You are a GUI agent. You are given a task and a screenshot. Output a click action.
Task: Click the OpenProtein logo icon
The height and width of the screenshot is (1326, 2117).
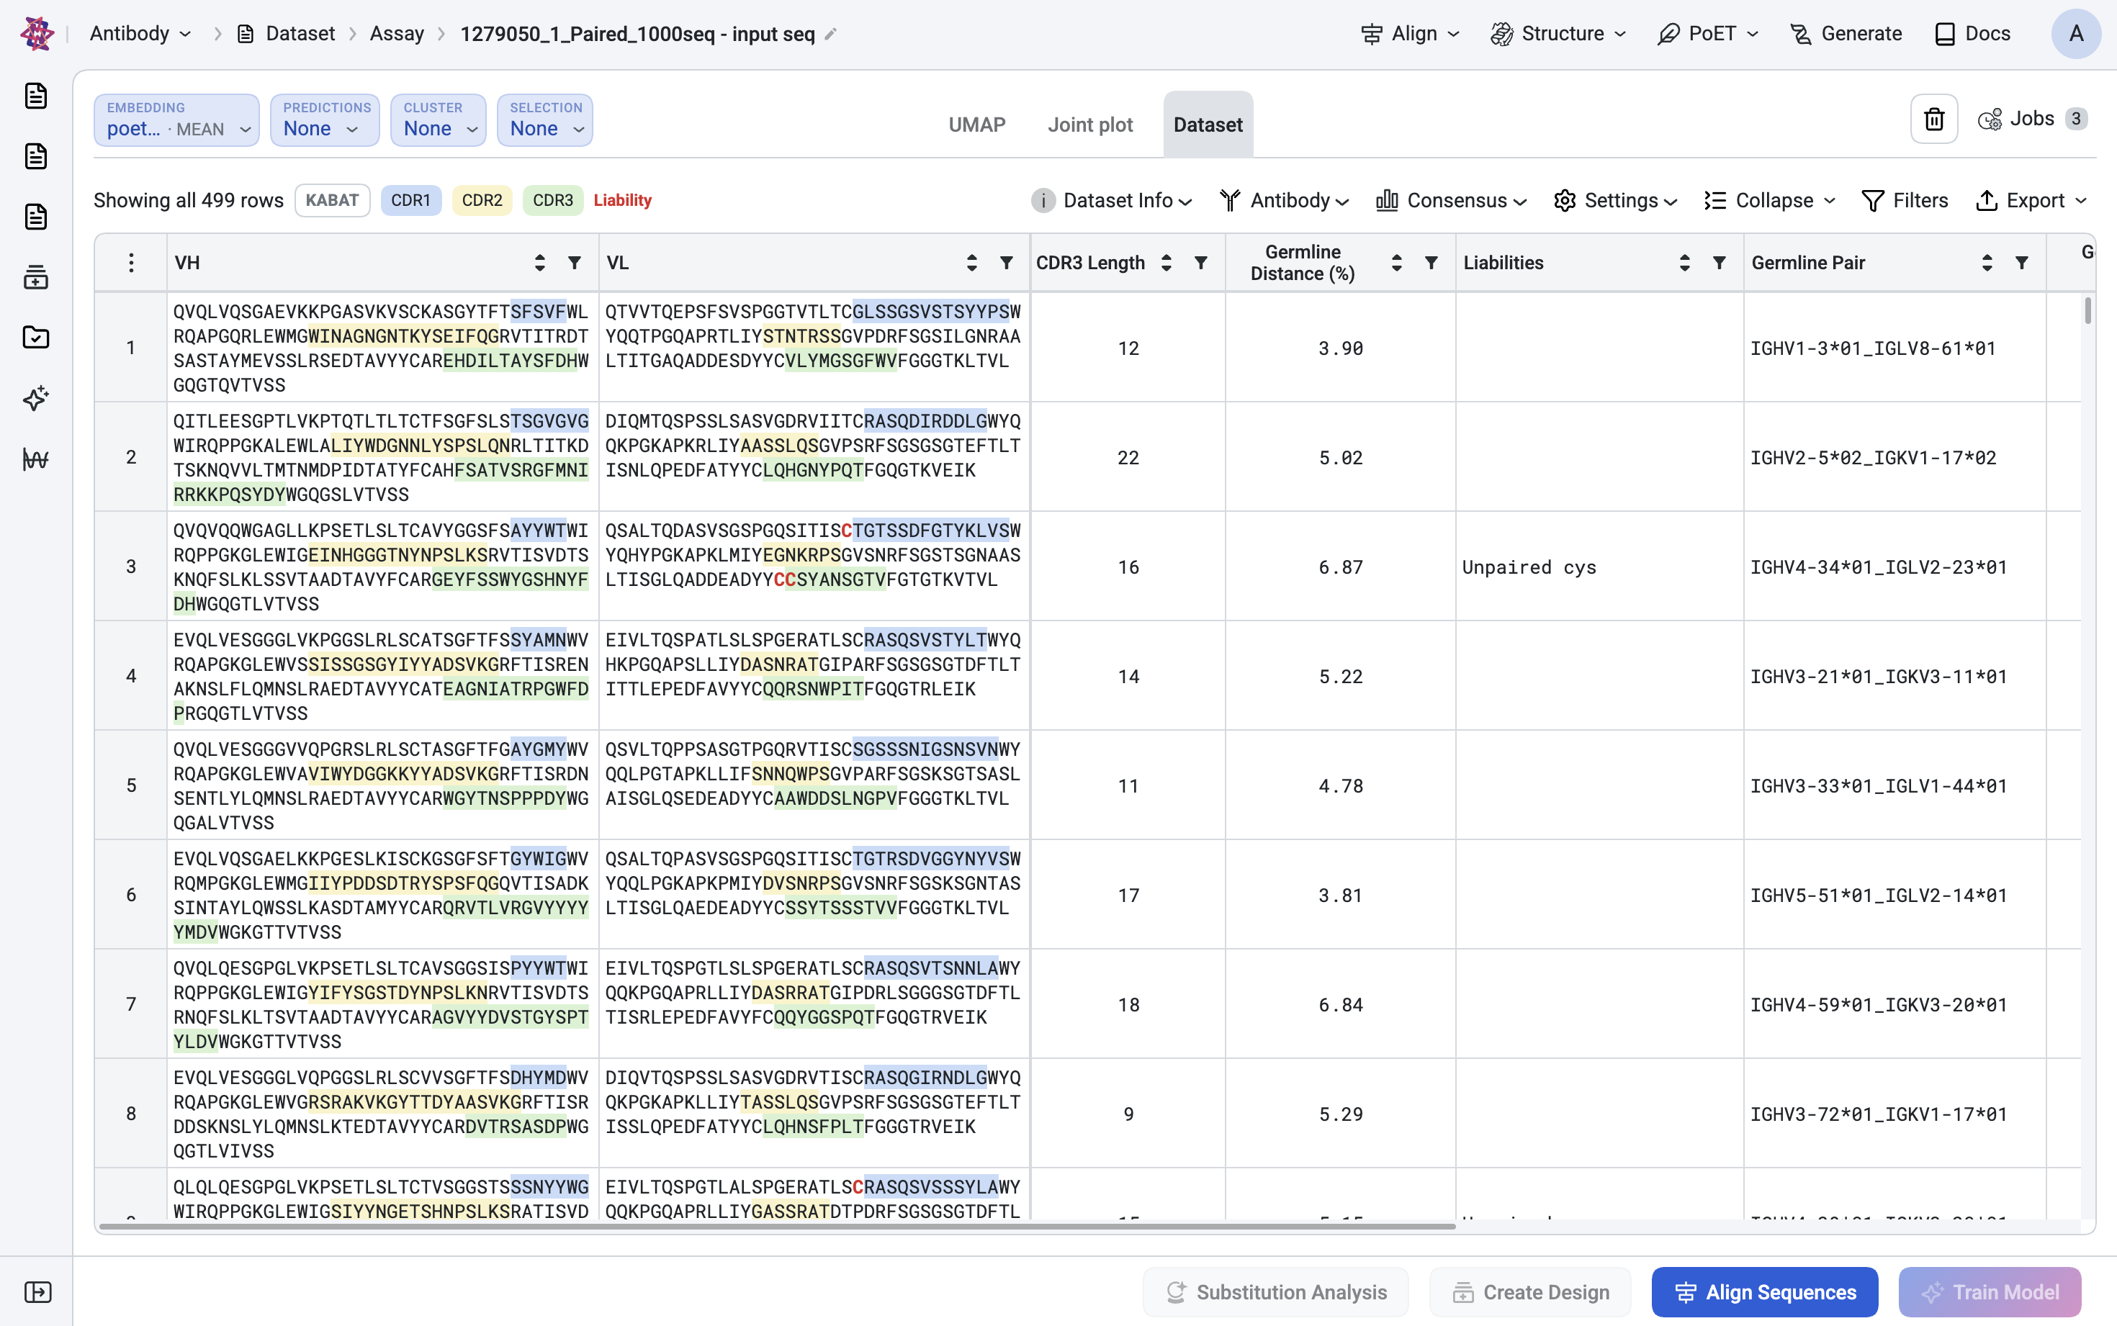coord(37,33)
